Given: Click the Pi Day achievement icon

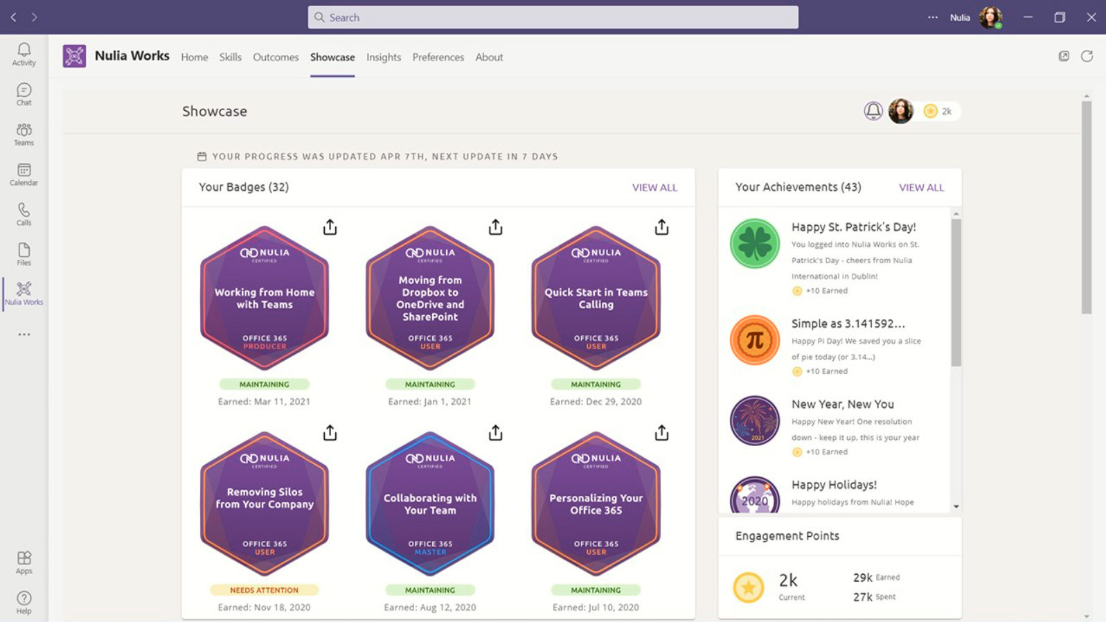Looking at the screenshot, I should click(x=755, y=340).
